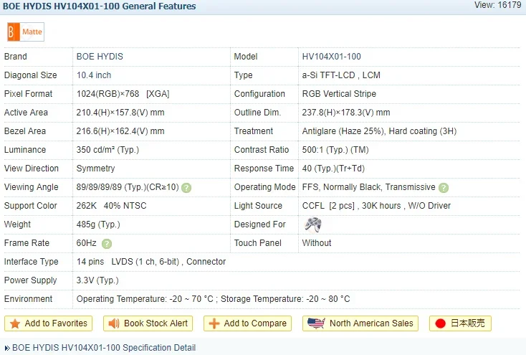Click the game controller Designed For icon
This screenshot has height=355, width=526.
point(313,224)
